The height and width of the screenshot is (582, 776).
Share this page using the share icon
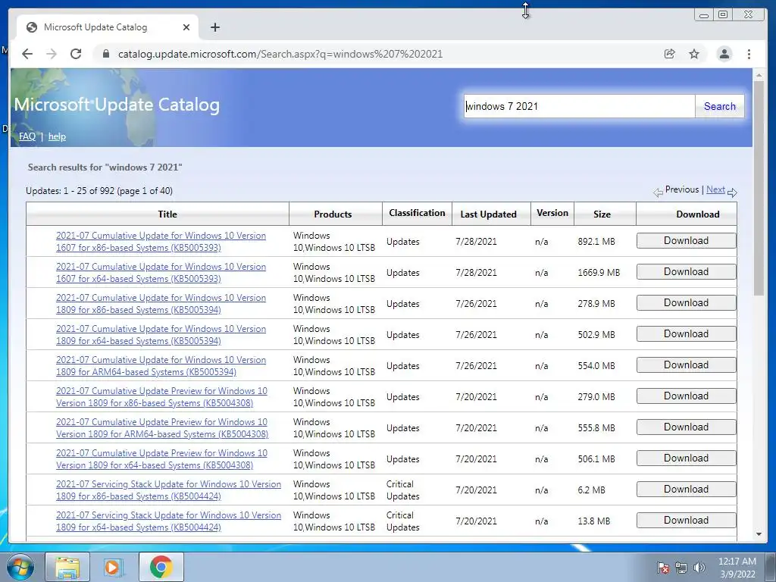coord(670,54)
